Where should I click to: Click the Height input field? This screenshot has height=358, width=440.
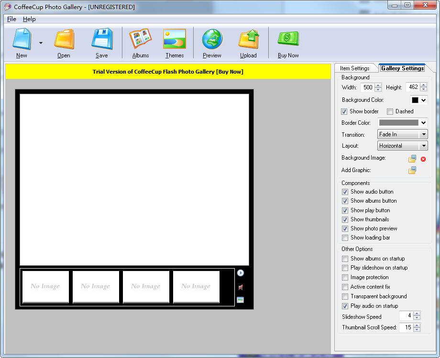point(413,87)
